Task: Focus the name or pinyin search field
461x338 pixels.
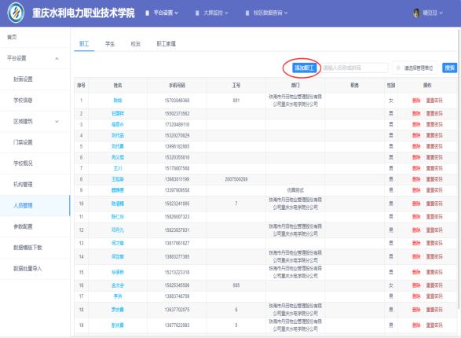Action: (354, 68)
